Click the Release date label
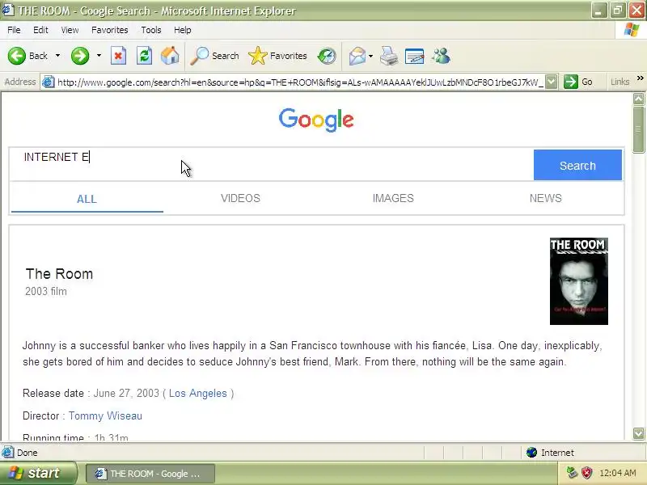The width and height of the screenshot is (647, 485). pyautogui.click(x=53, y=393)
